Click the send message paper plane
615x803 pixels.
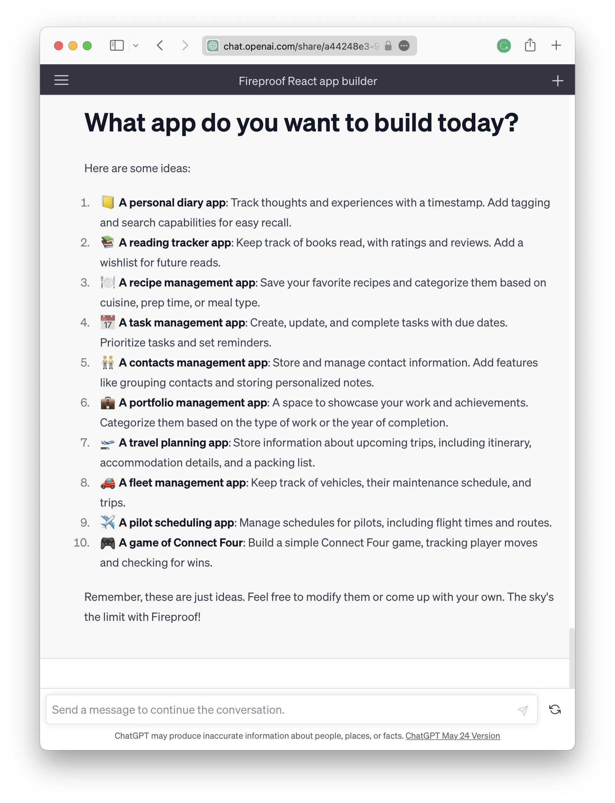click(523, 710)
